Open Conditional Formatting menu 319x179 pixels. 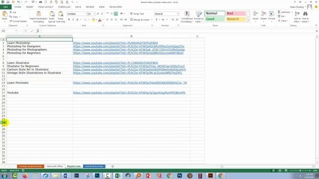pyautogui.click(x=187, y=16)
